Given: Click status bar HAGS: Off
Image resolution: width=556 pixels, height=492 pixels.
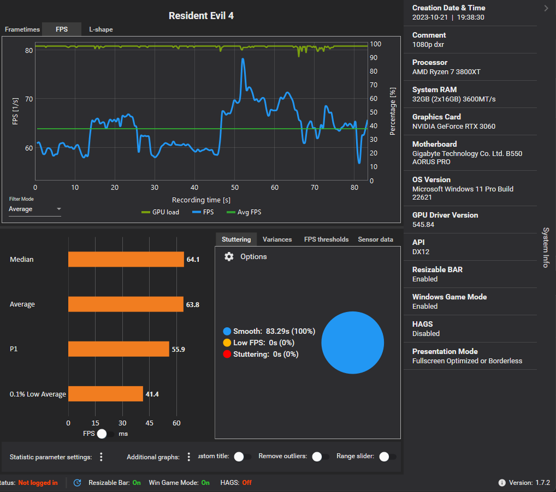Looking at the screenshot, I should click(236, 482).
